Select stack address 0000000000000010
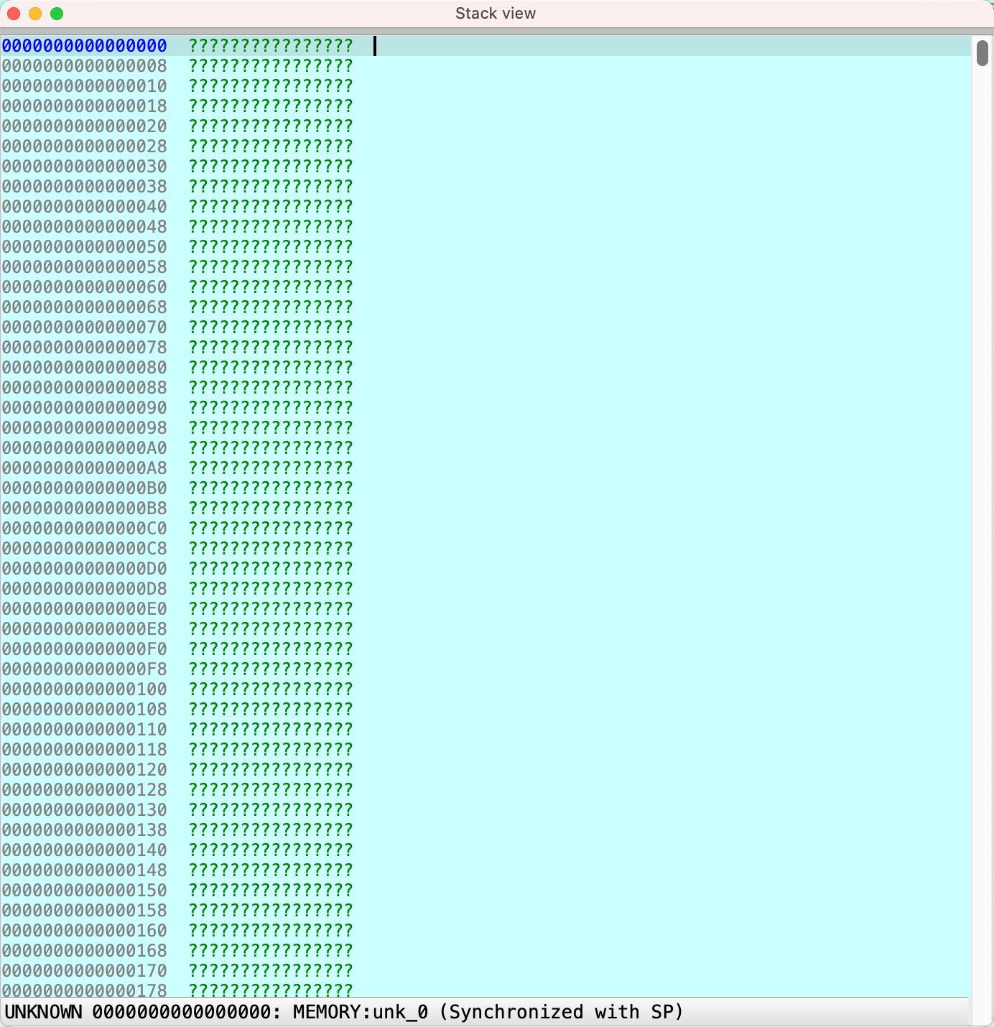Viewport: 994px width, 1027px height. [85, 86]
